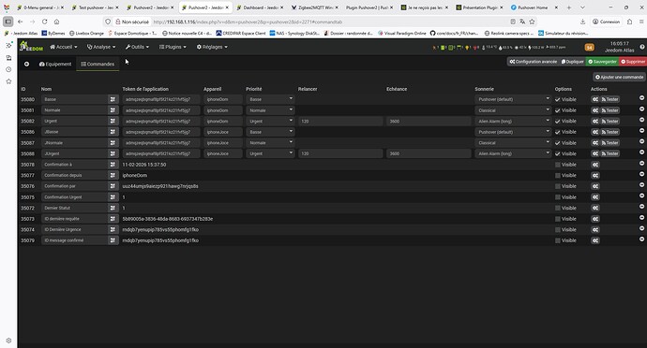Open Priorité dropdown for Basse row 35080
The height and width of the screenshot is (348, 647).
pyautogui.click(x=270, y=99)
